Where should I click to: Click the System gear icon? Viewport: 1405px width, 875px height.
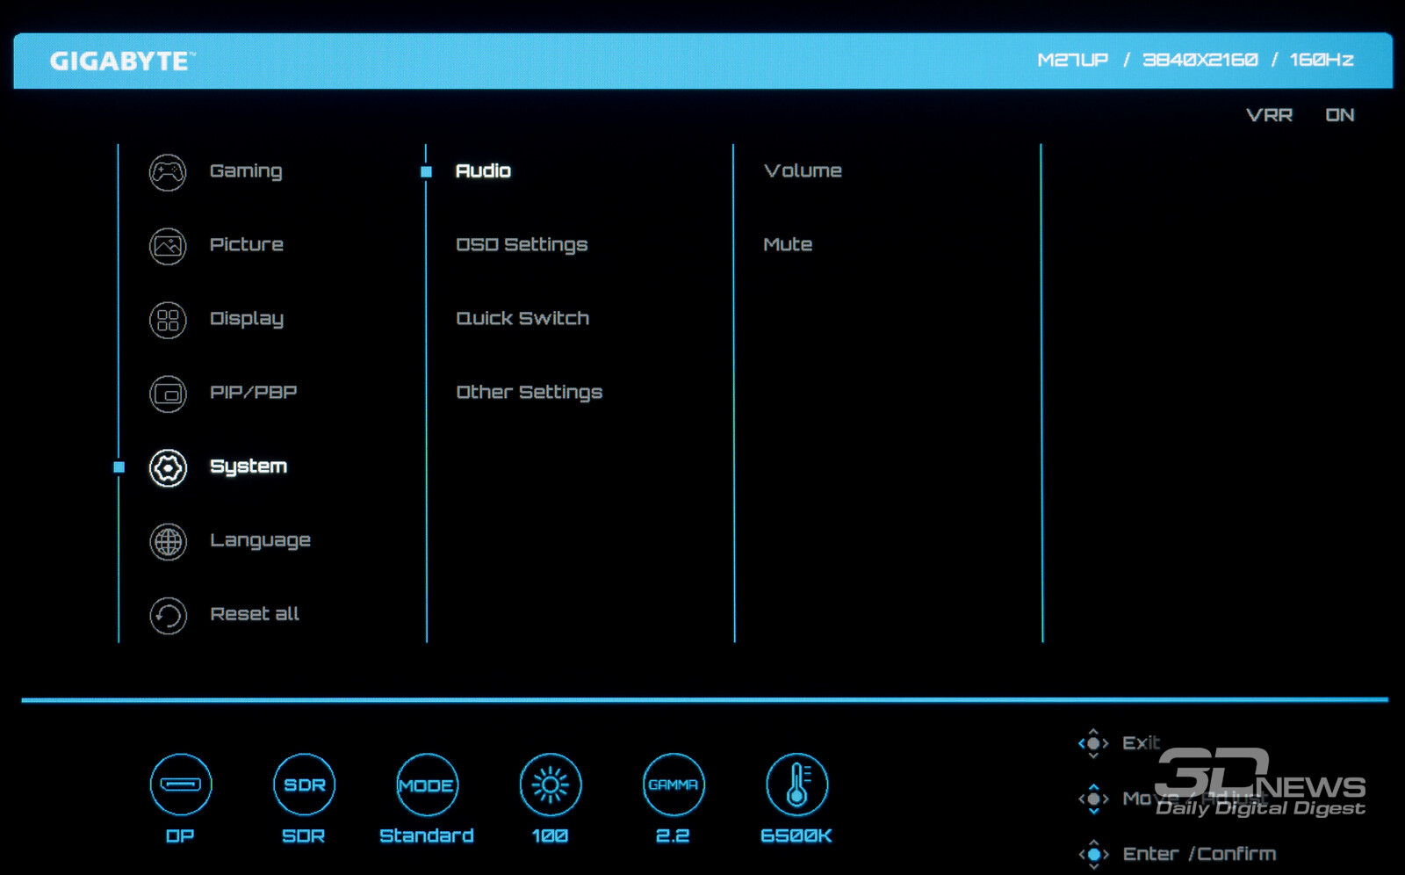(168, 467)
